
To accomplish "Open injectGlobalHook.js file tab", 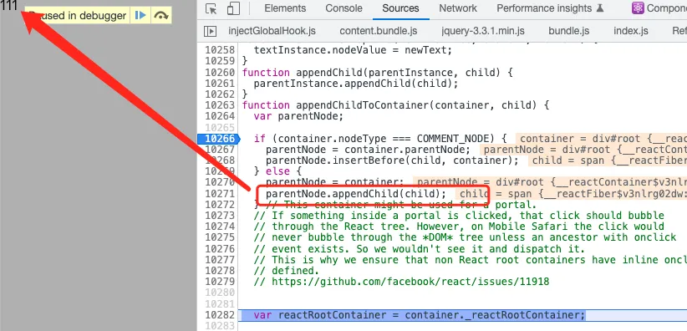I will pyautogui.click(x=272, y=31).
